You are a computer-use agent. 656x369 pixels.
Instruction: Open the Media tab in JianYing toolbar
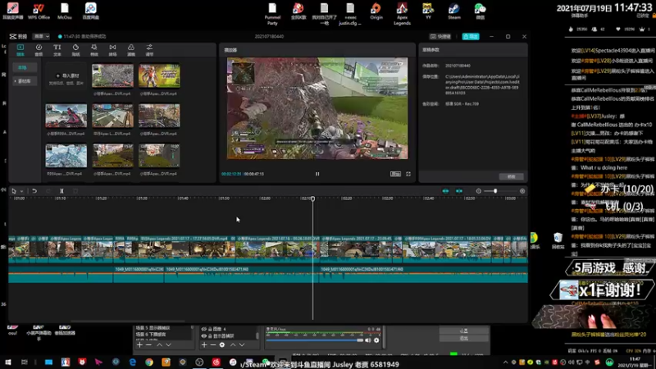(x=20, y=50)
